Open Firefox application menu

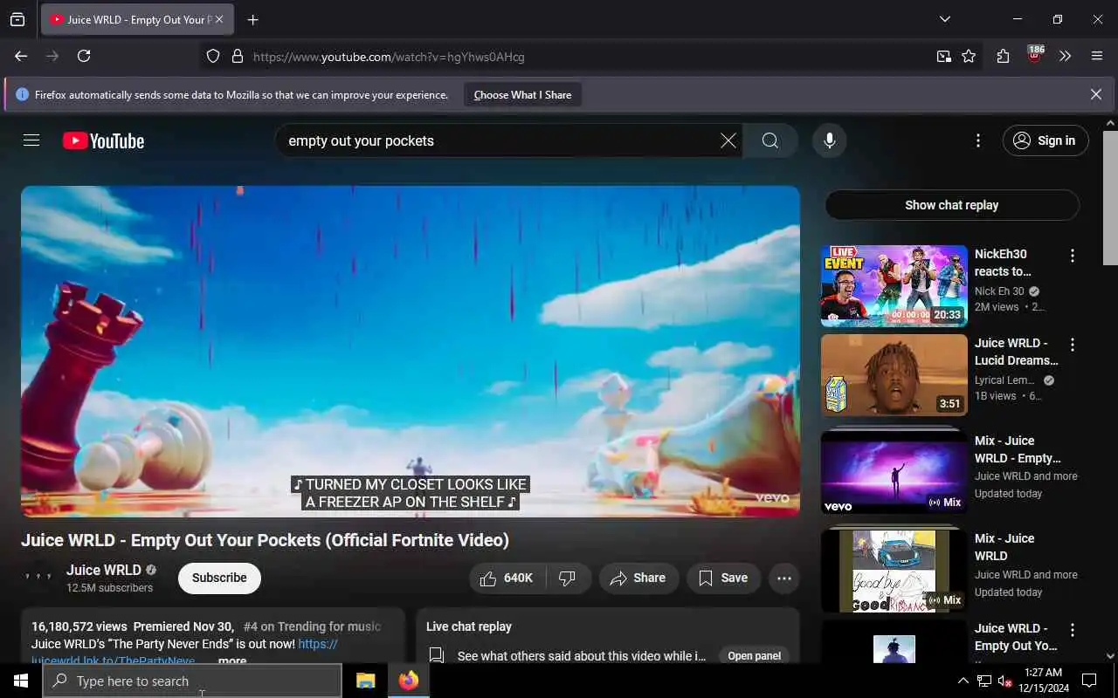click(x=1097, y=56)
